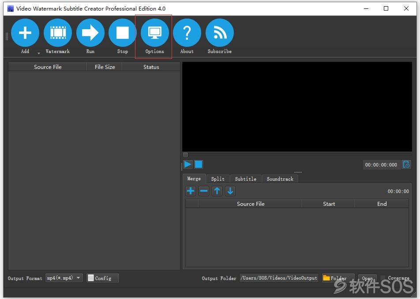Image resolution: width=420 pixels, height=299 pixels.
Task: Click the preview seek slider handle
Action: [185, 155]
